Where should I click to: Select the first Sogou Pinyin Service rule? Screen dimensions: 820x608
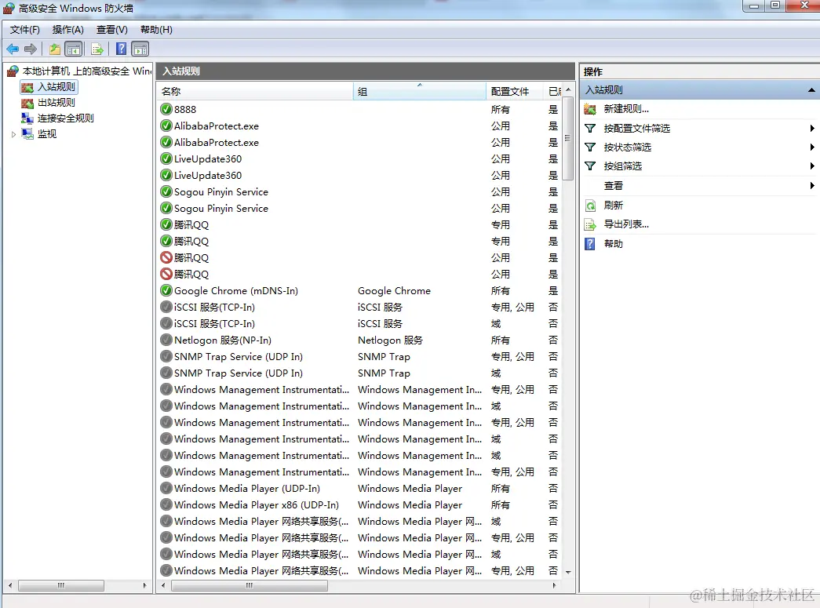pos(359,192)
